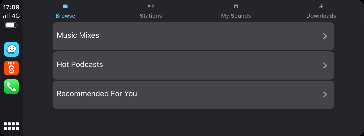Go to the Downloads tab label
This screenshot has height=136, width=364.
(x=321, y=16)
